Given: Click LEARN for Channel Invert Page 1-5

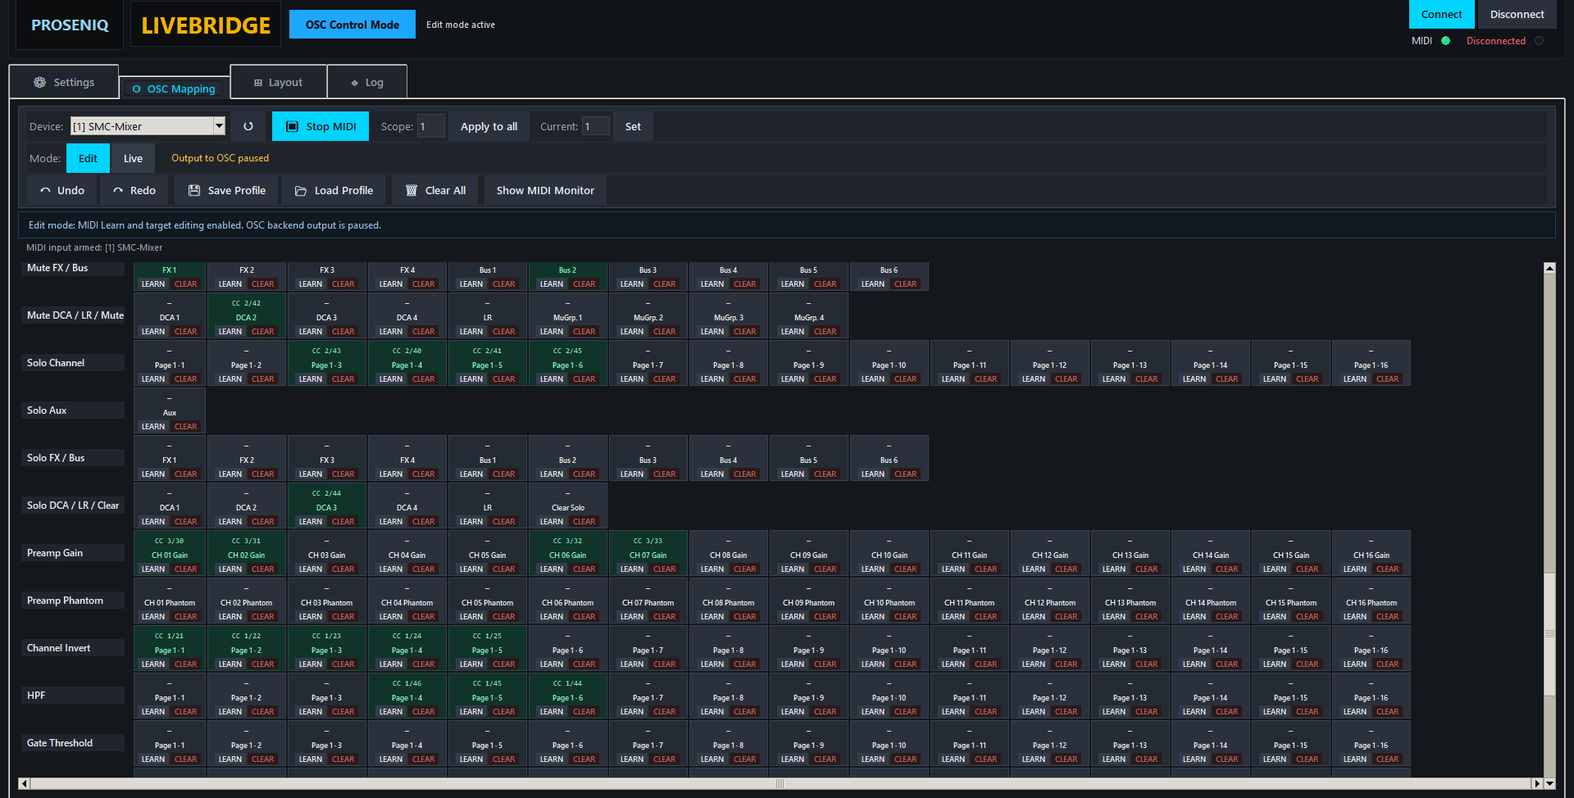Looking at the screenshot, I should coord(471,664).
